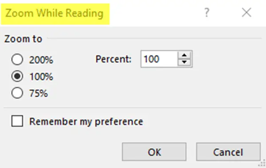Decrease percent with the down spinner arrow
The image size is (266, 168).
pos(184,62)
